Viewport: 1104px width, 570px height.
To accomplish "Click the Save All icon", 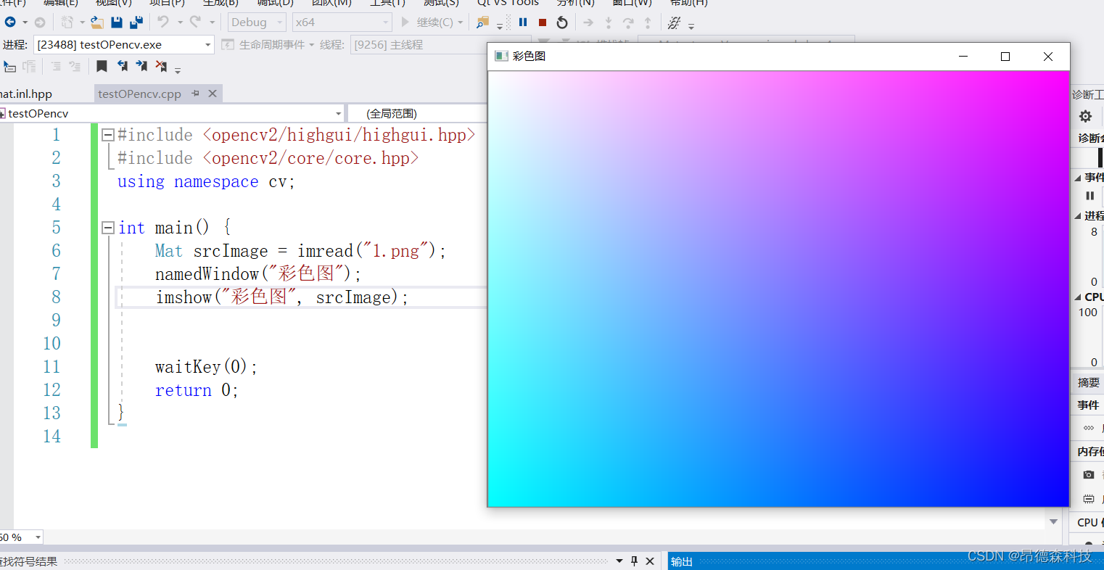I will [136, 22].
